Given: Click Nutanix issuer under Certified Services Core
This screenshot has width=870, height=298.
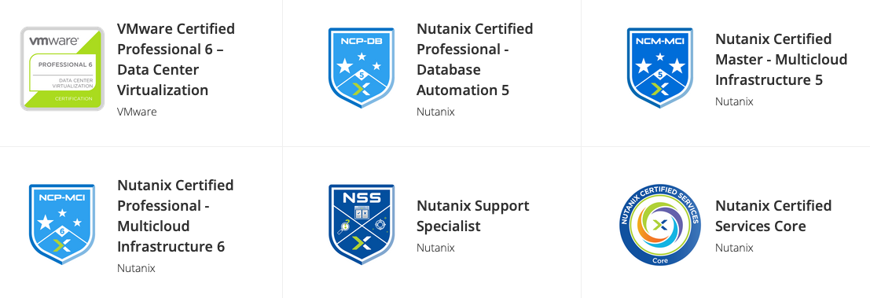Looking at the screenshot, I should (x=734, y=248).
